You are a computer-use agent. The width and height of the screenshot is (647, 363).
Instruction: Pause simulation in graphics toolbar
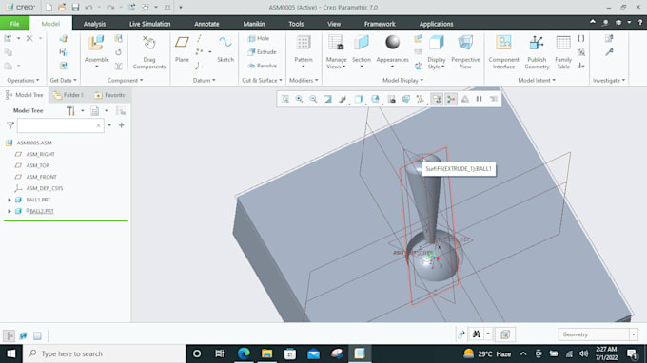[x=479, y=99]
